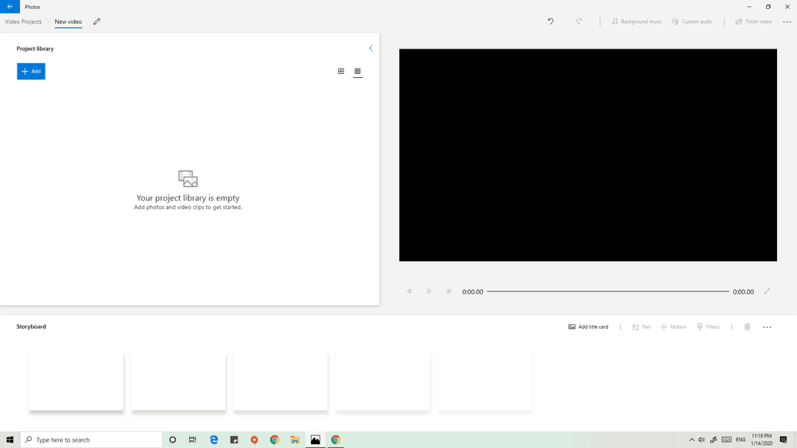
Task: Open the volume control in tray
Action: click(701, 440)
